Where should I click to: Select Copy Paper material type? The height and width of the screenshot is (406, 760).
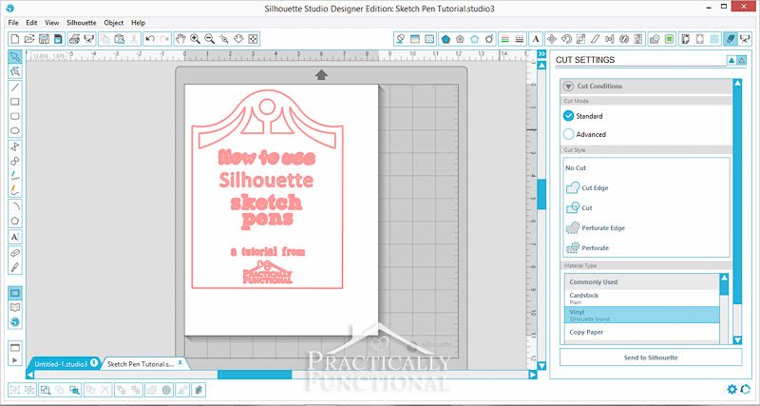[x=642, y=332]
